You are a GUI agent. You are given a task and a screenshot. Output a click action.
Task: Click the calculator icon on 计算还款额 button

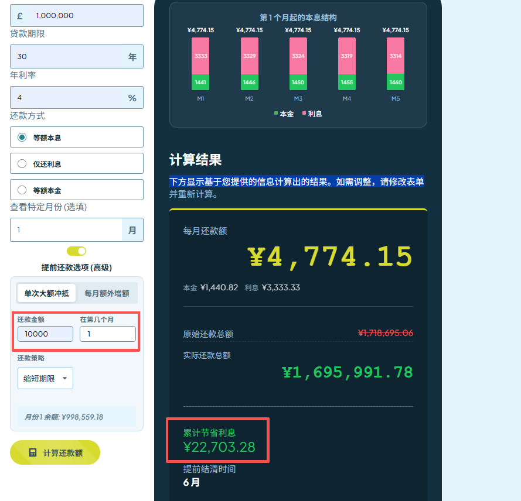pos(33,452)
